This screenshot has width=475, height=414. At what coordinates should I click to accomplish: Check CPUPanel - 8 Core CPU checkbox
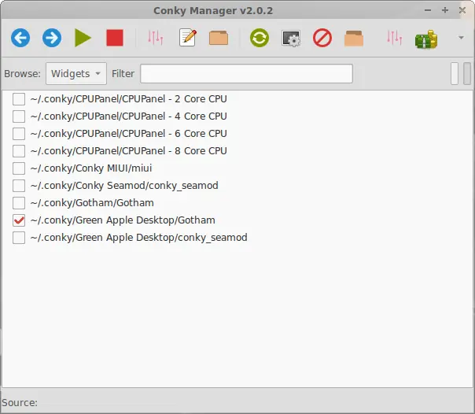click(x=19, y=151)
